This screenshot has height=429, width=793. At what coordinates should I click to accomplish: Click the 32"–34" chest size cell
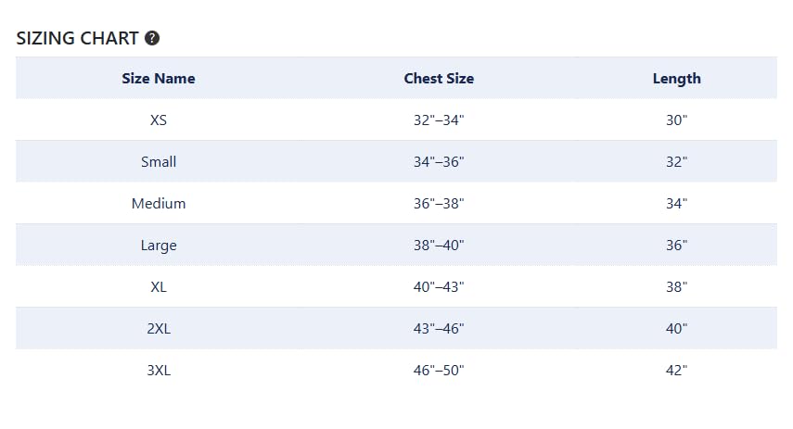pyautogui.click(x=439, y=120)
